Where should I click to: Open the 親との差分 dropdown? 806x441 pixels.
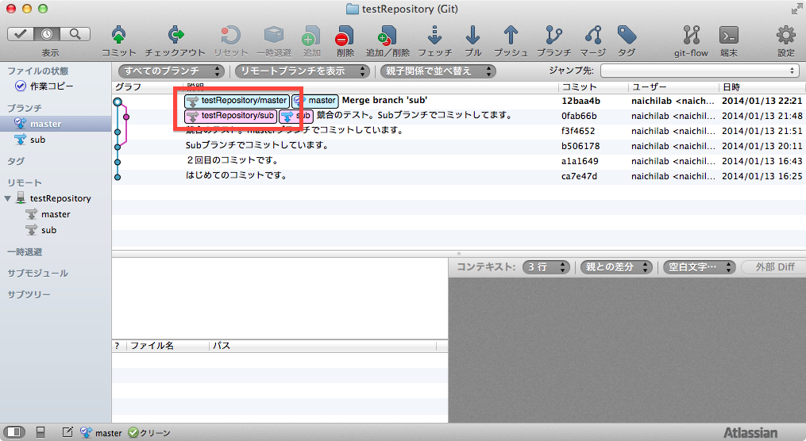616,267
